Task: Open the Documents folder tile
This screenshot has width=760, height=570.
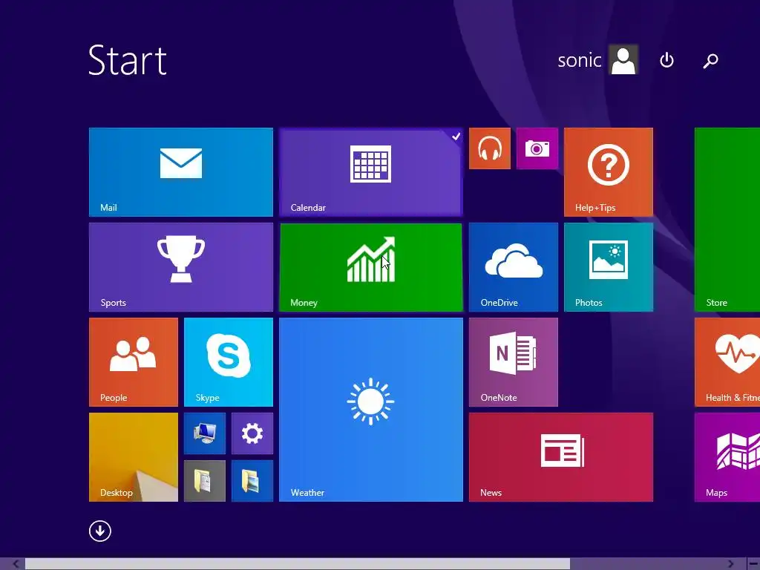Action: (205, 481)
